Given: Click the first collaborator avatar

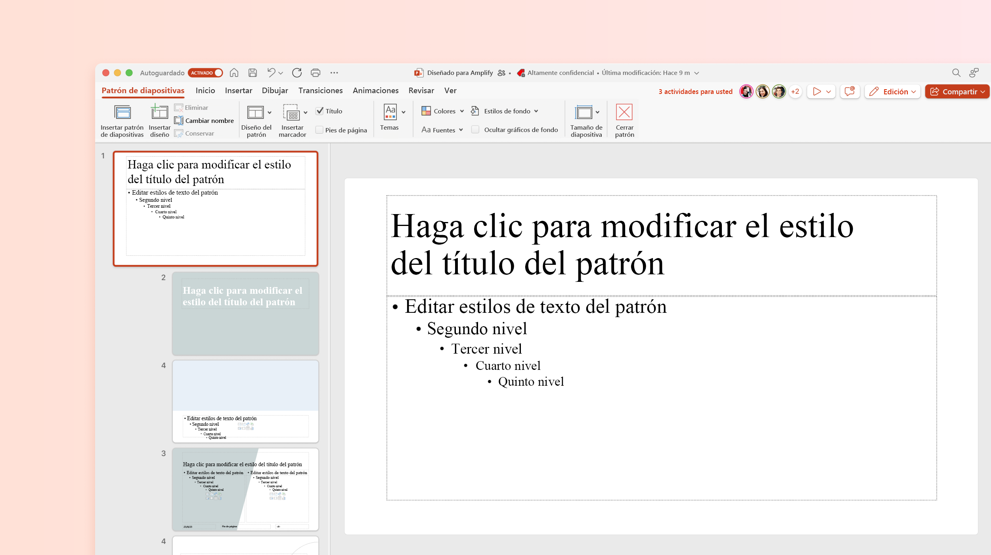Looking at the screenshot, I should point(746,92).
